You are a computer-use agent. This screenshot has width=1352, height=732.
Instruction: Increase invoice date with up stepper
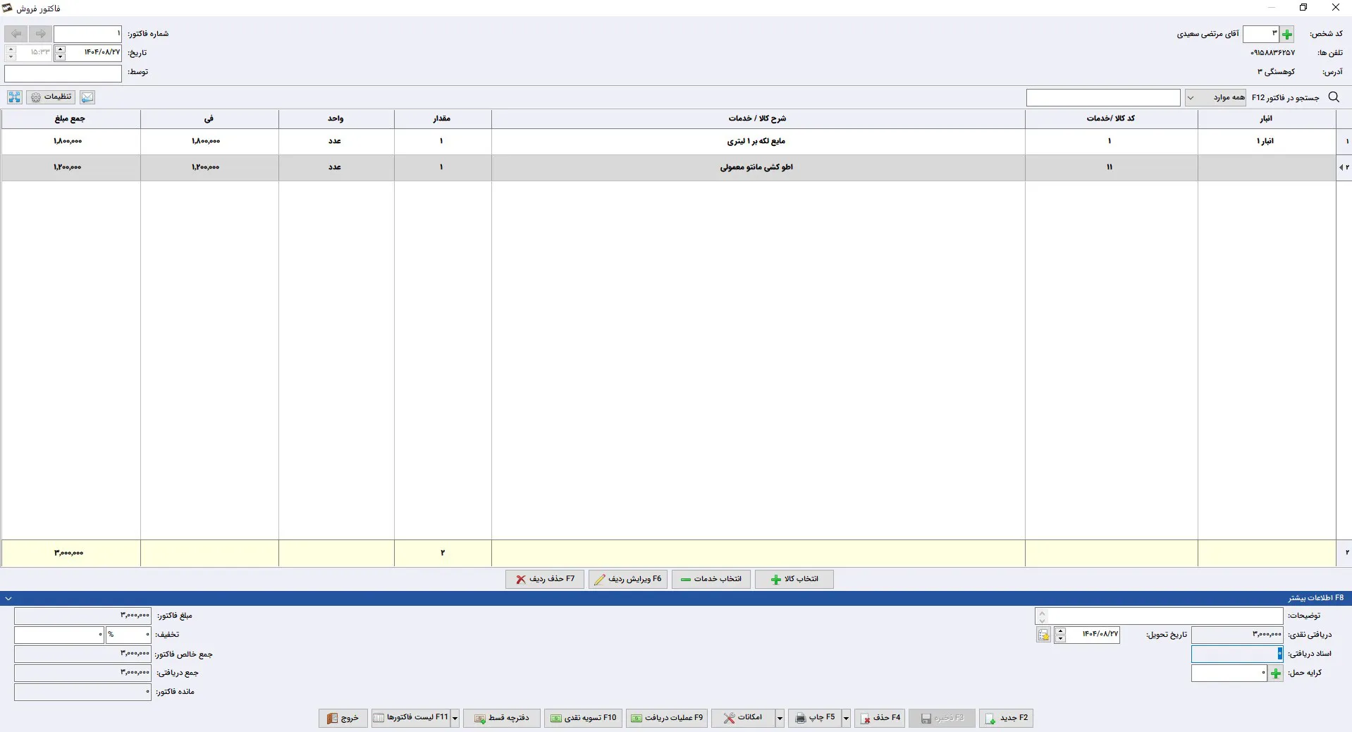[x=60, y=49]
